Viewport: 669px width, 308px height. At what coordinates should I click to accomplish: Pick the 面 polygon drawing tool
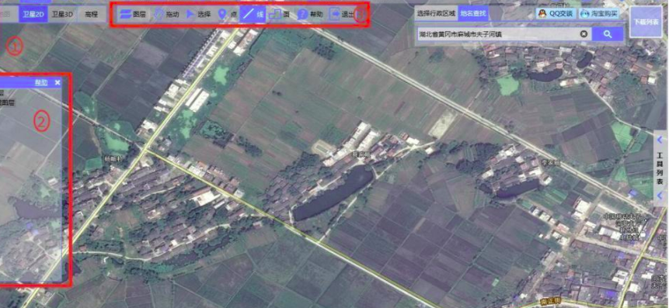[x=280, y=14]
